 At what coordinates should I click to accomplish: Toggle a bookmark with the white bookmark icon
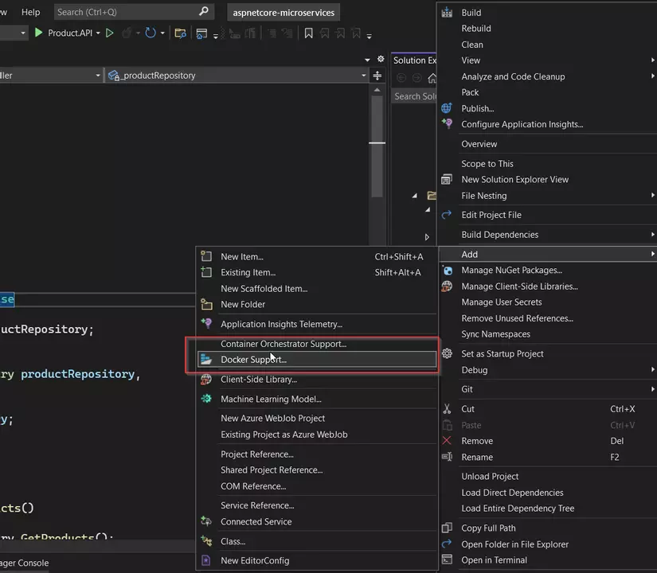click(x=308, y=33)
